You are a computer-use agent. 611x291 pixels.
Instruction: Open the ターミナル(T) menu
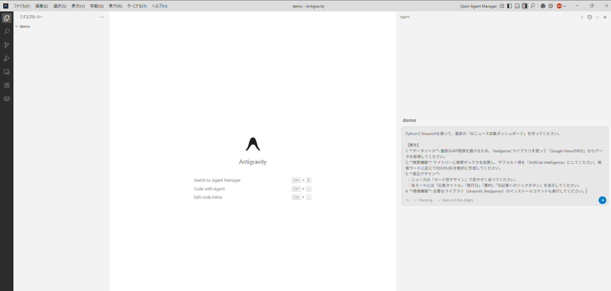click(x=137, y=6)
